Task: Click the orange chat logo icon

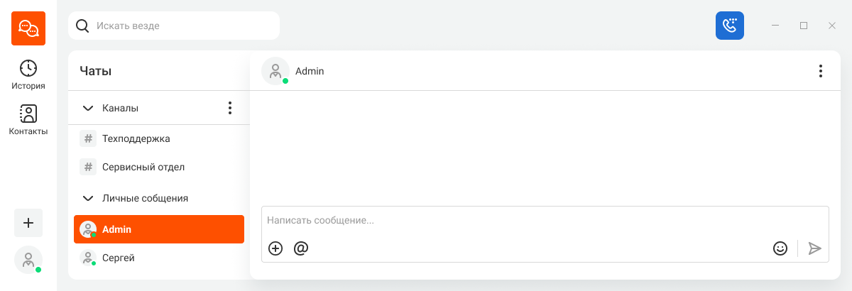Action: tap(28, 28)
